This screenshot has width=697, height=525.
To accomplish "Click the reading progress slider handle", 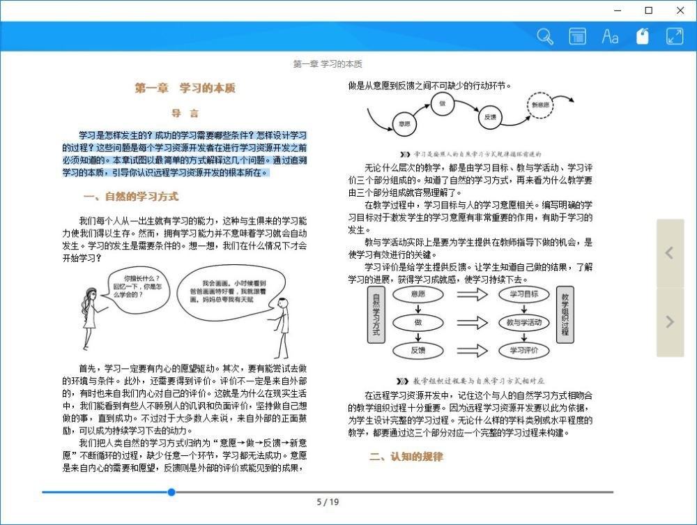I will [171, 492].
